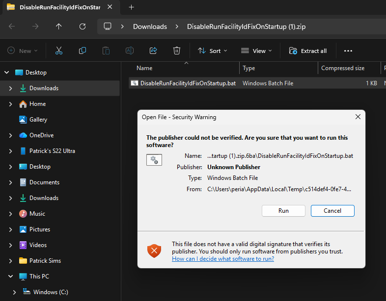
Task: Click the 1 KB compressed size cell
Action: tap(371, 83)
